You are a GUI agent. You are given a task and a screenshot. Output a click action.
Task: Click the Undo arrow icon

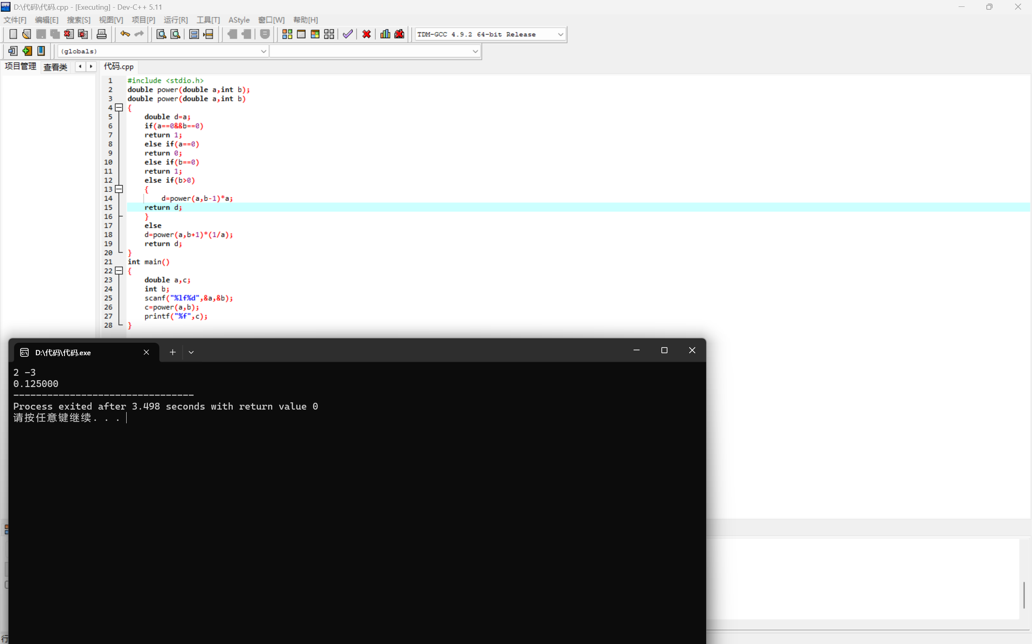click(125, 34)
